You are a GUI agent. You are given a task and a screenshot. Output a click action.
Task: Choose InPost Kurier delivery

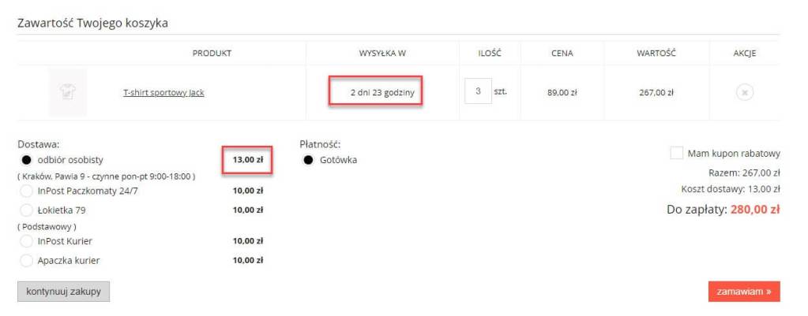pos(26,241)
